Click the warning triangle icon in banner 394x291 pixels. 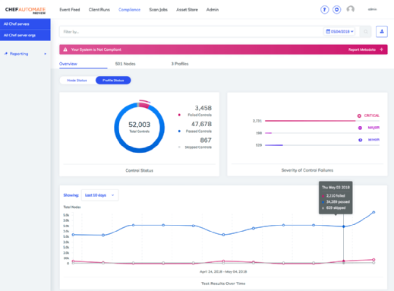(65, 49)
